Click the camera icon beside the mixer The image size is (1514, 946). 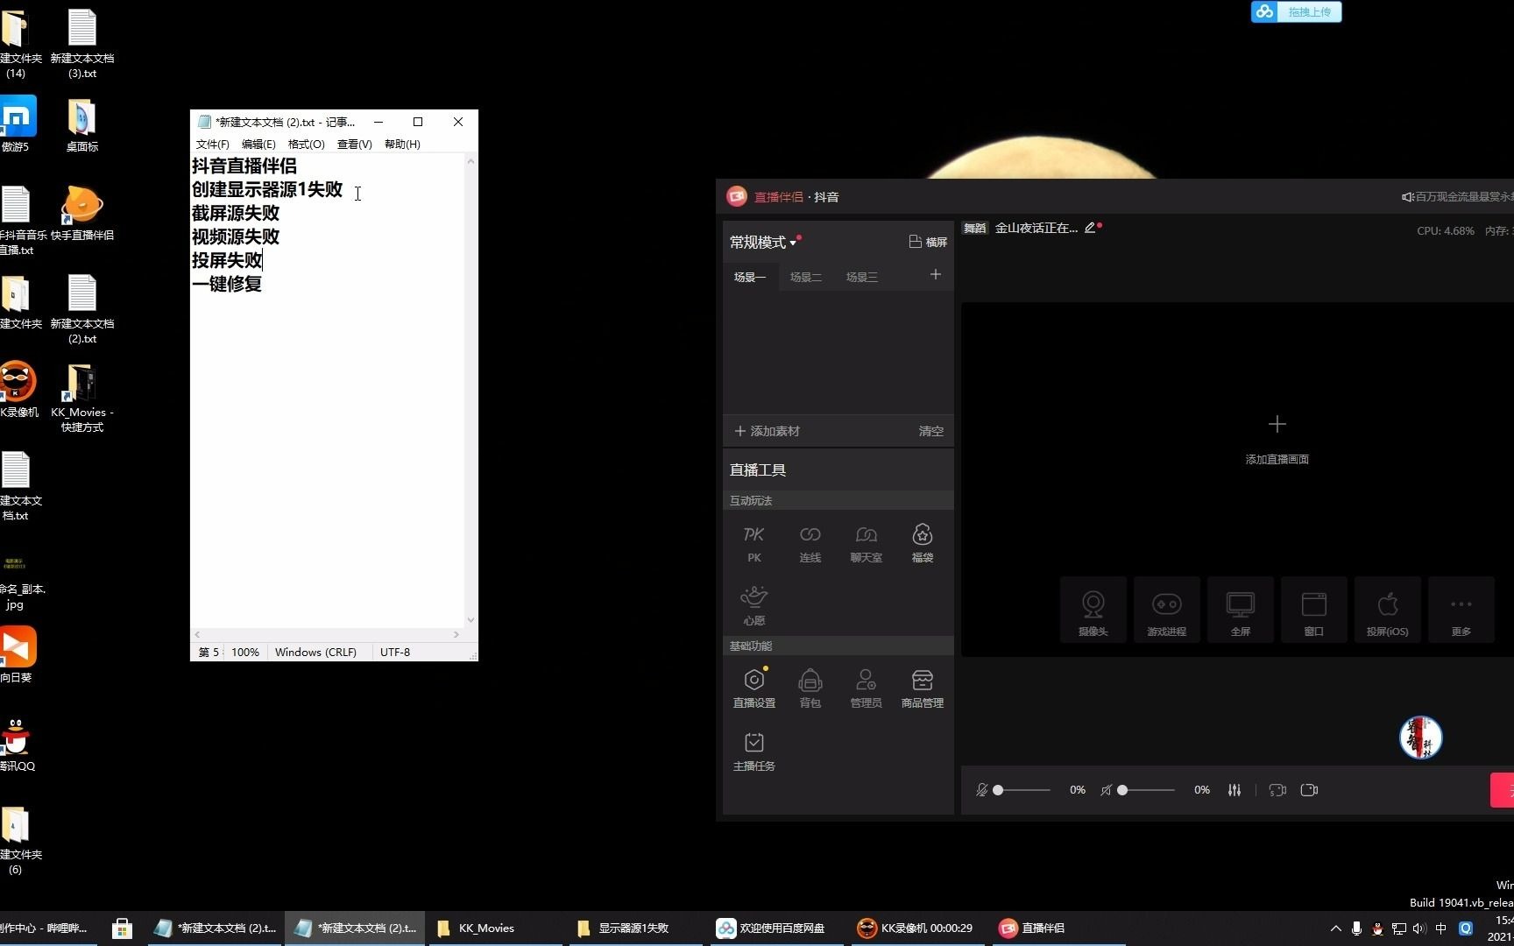pos(1277,790)
